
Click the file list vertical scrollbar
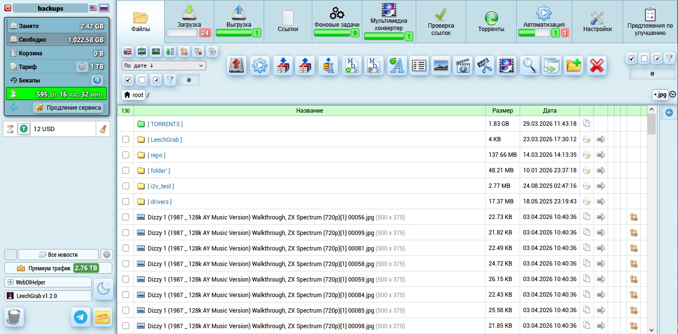coord(651,218)
